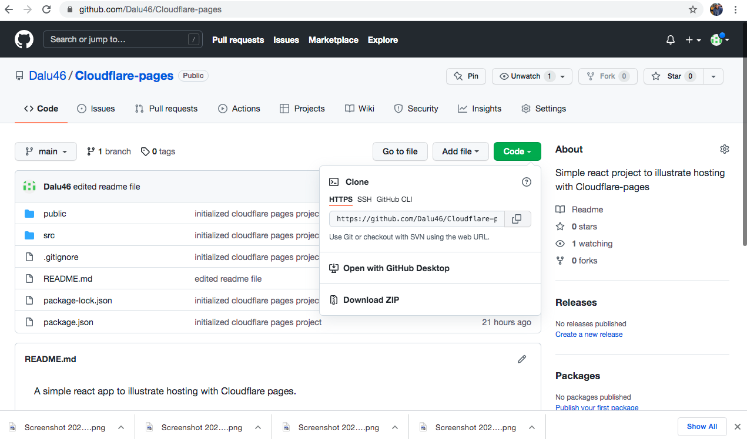747x439 pixels.
Task: Select the GitHub CLI clone tab
Action: click(394, 200)
